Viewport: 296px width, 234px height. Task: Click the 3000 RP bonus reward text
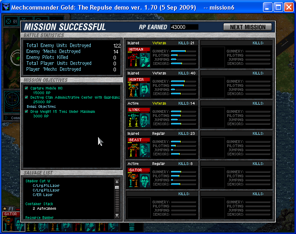pyautogui.click(x=41, y=116)
